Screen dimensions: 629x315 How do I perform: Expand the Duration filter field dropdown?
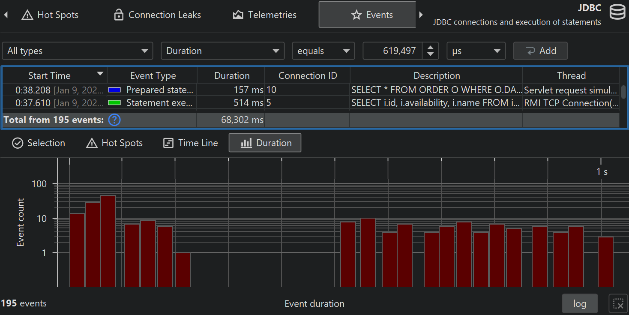click(x=222, y=51)
